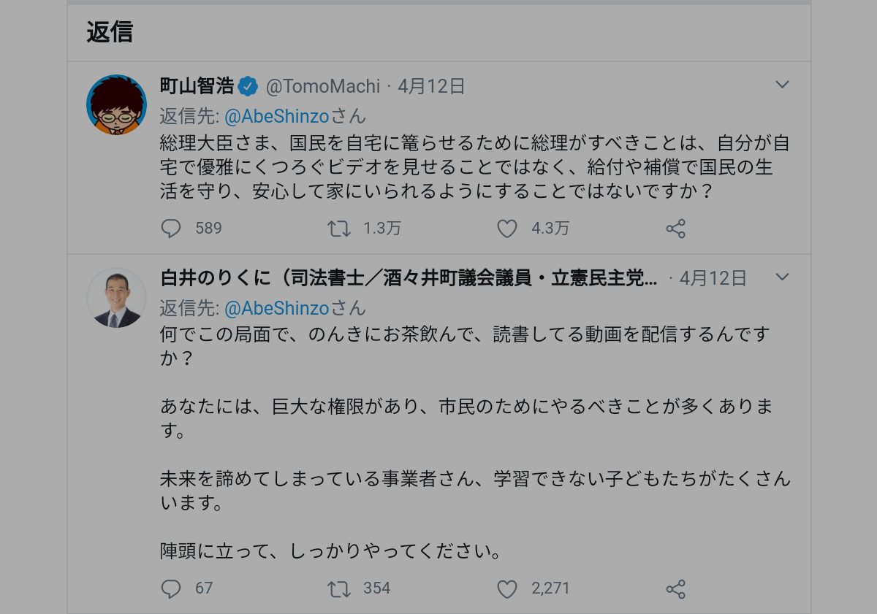Share 白井のりくに's tweet

tap(675, 588)
